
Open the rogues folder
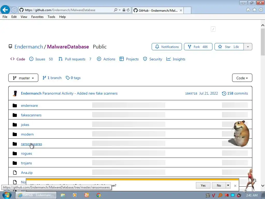click(26, 153)
